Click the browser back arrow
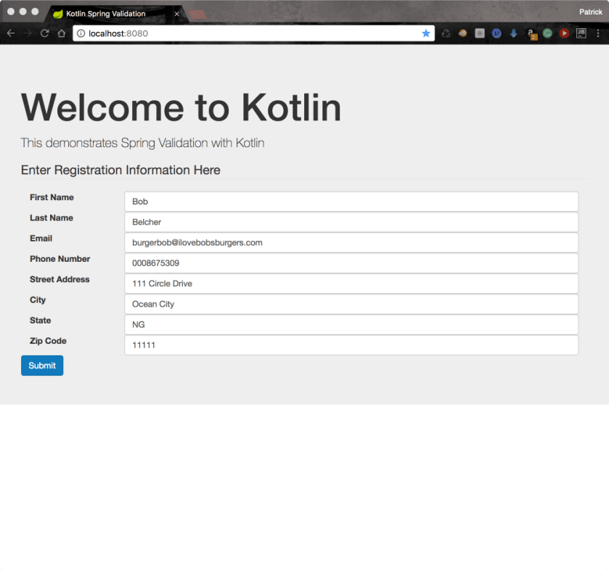The height and width of the screenshot is (570, 609). click(x=10, y=33)
